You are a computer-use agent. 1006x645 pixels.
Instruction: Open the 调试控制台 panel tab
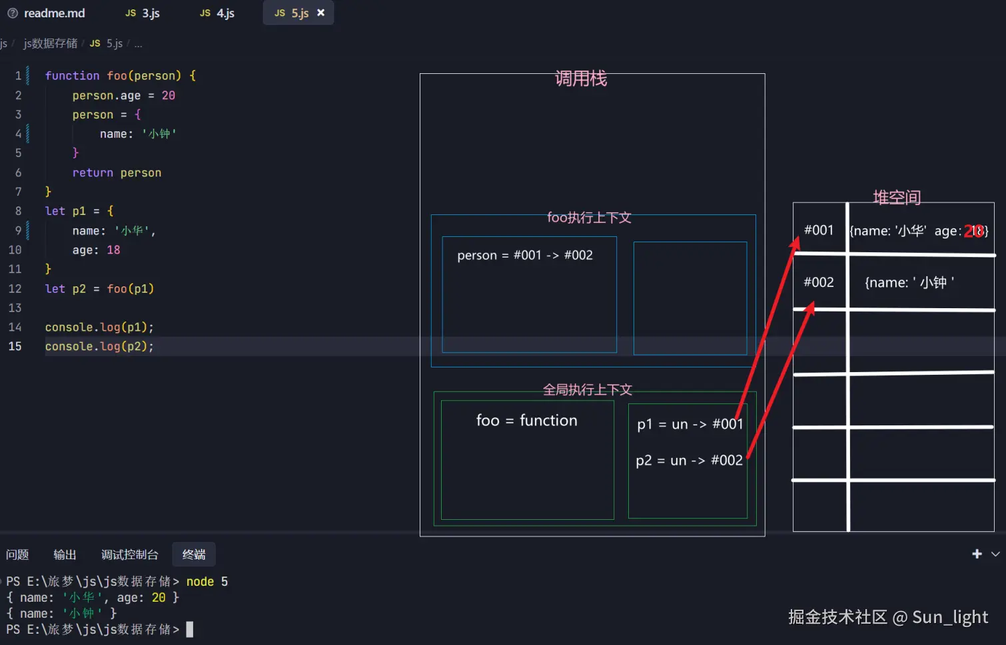129,554
